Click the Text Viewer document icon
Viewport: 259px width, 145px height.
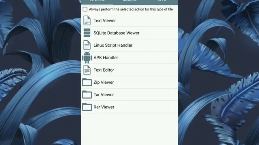coord(87,21)
